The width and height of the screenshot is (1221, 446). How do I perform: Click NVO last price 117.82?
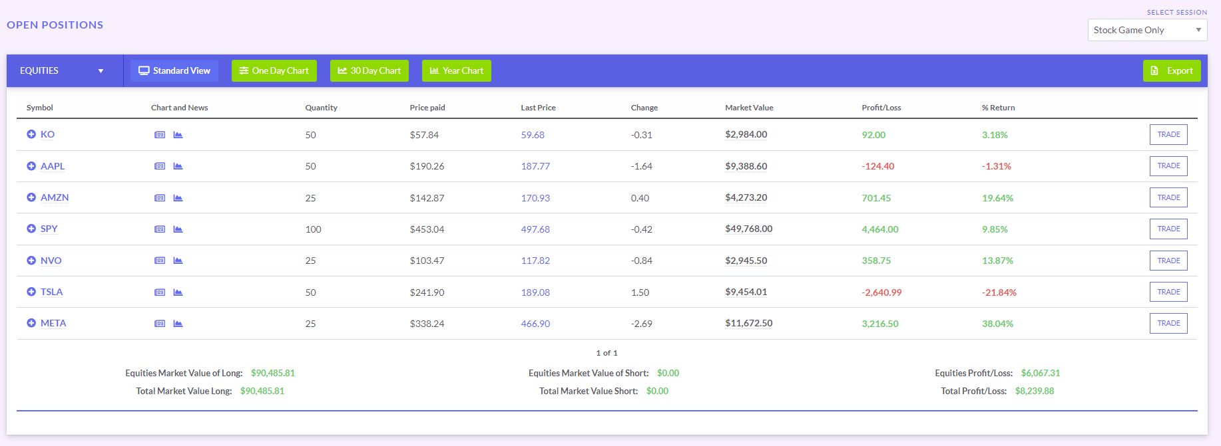pyautogui.click(x=535, y=261)
